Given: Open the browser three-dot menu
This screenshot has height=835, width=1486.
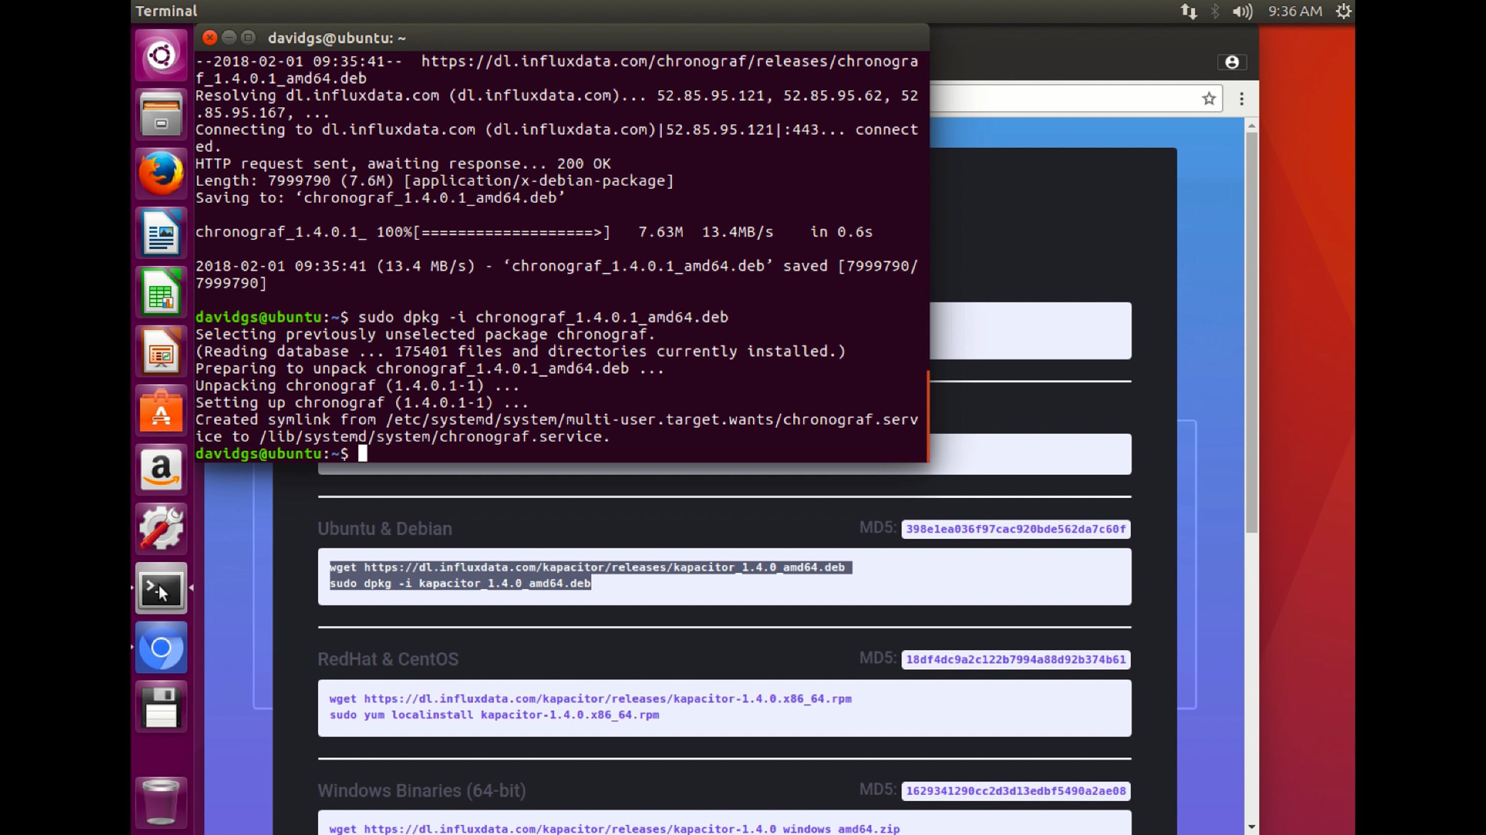Looking at the screenshot, I should (1241, 99).
